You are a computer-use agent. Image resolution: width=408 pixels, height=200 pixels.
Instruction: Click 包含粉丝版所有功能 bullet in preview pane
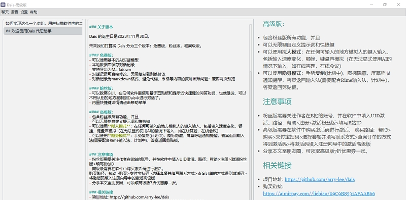[291, 38]
